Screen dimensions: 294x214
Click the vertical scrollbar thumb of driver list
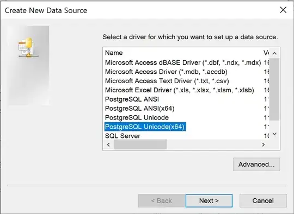274,89
